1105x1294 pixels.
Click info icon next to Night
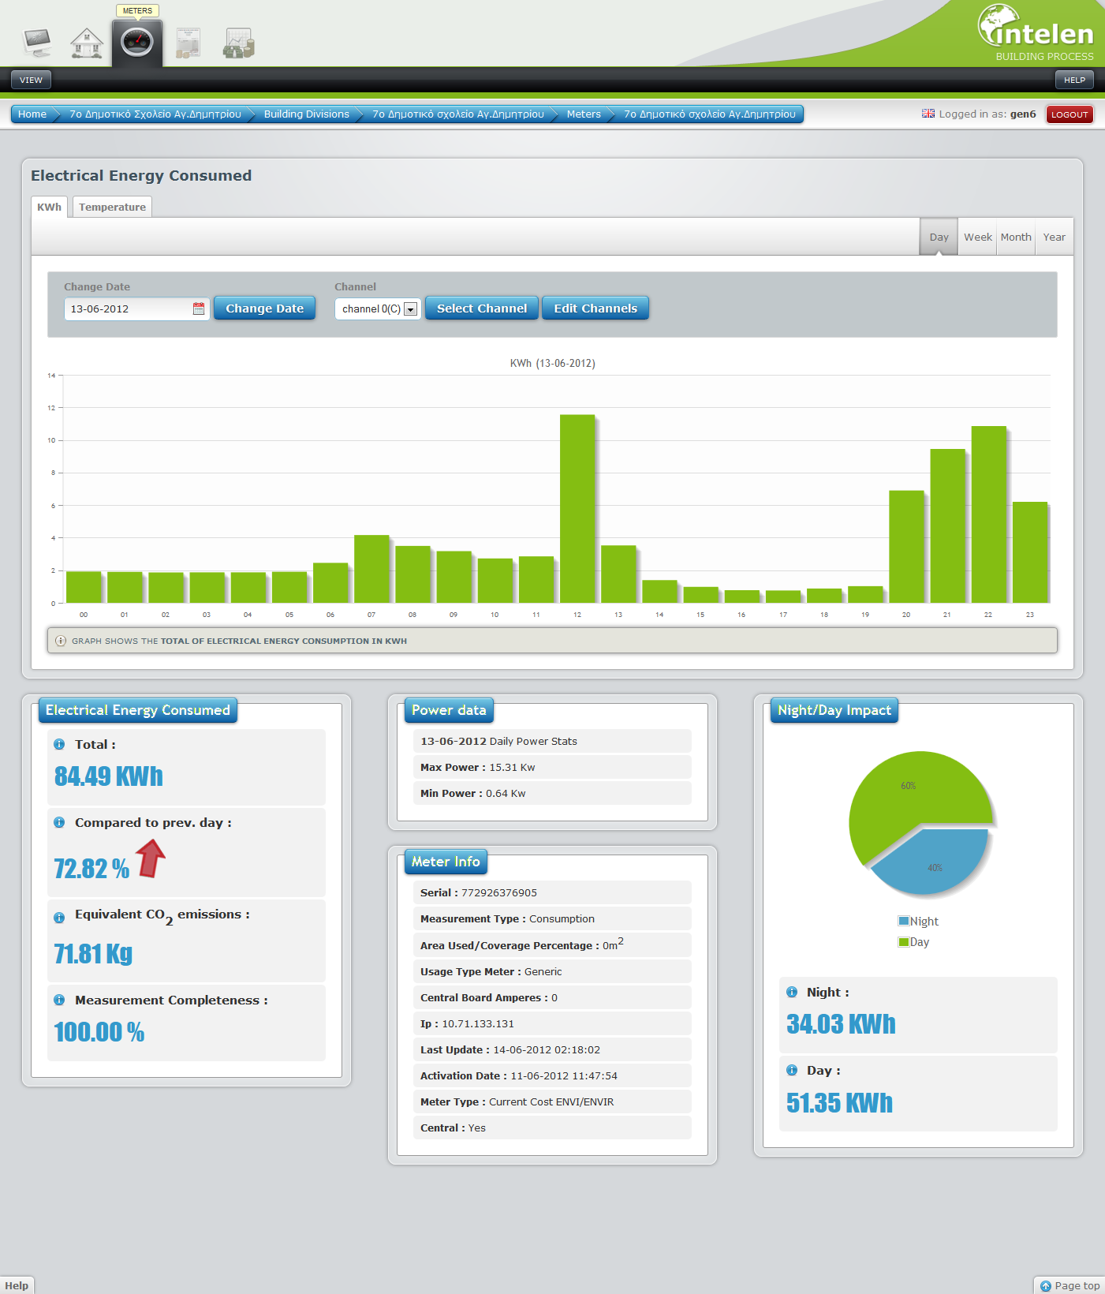pos(792,992)
